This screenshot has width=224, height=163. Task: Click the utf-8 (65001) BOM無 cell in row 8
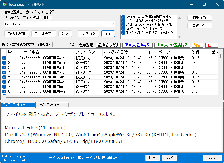pos(165,91)
